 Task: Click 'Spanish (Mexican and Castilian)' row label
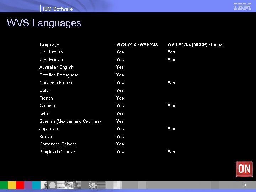point(70,121)
